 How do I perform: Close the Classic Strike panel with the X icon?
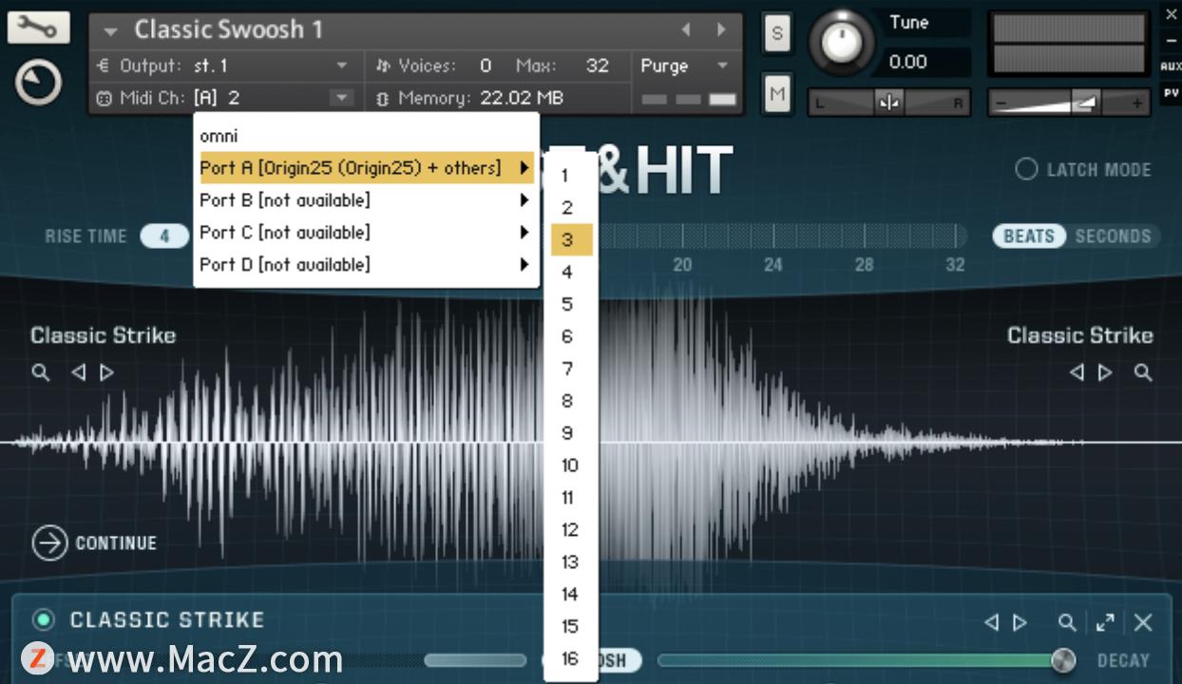click(x=1144, y=622)
